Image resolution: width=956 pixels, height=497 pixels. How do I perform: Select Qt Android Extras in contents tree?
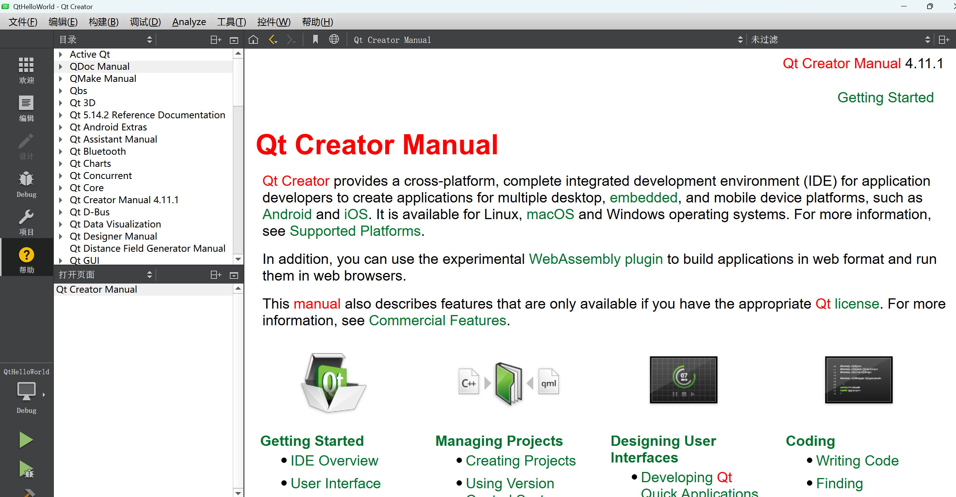(x=108, y=127)
